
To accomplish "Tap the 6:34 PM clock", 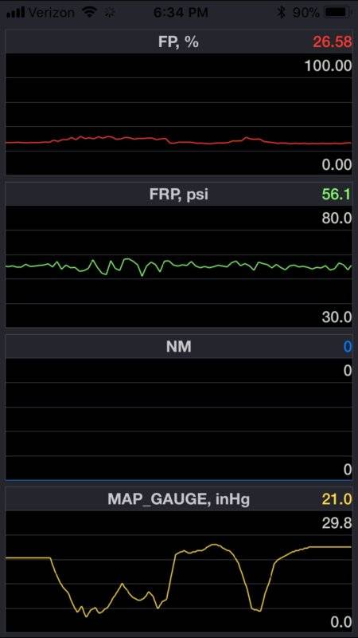I will click(x=181, y=13).
